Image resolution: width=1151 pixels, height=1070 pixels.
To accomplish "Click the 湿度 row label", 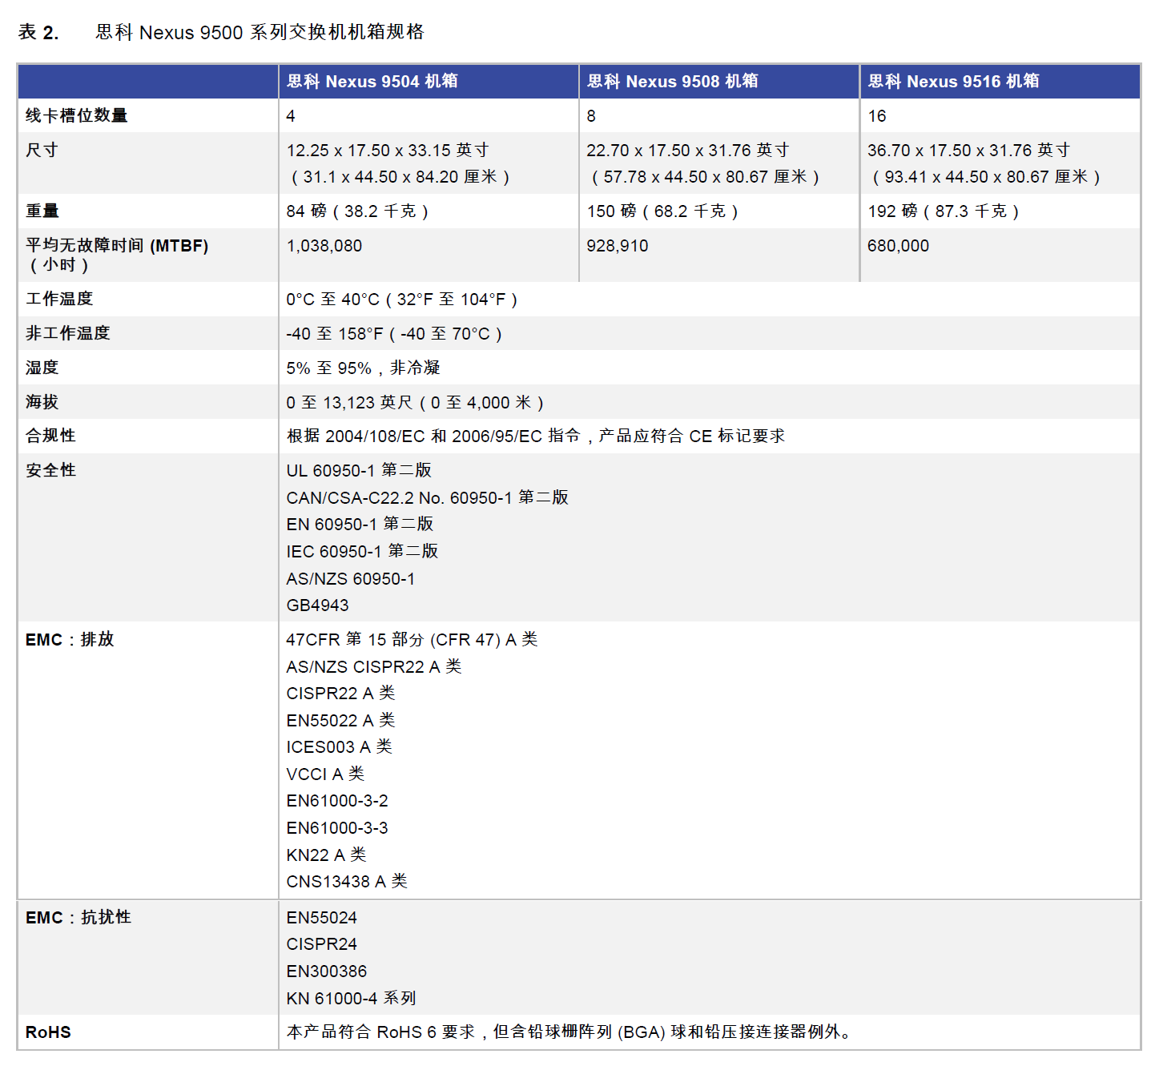I will click(38, 367).
